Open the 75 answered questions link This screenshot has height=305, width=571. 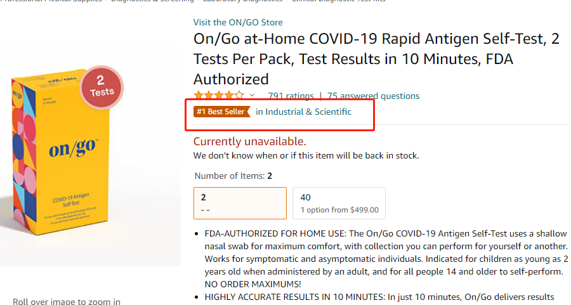(373, 96)
